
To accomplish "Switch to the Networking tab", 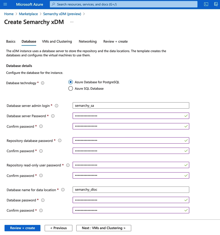I will (x=88, y=41).
